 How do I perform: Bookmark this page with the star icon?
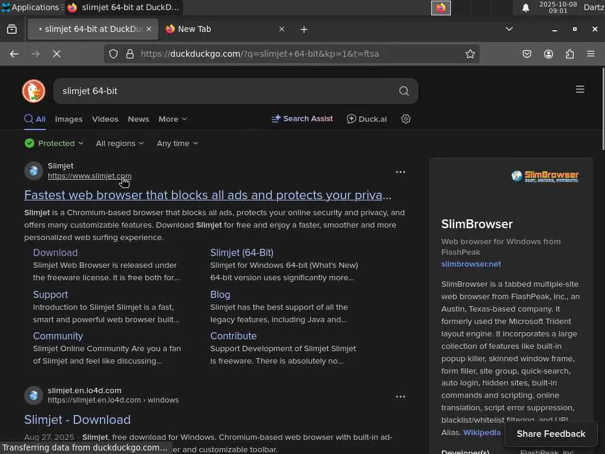470,54
